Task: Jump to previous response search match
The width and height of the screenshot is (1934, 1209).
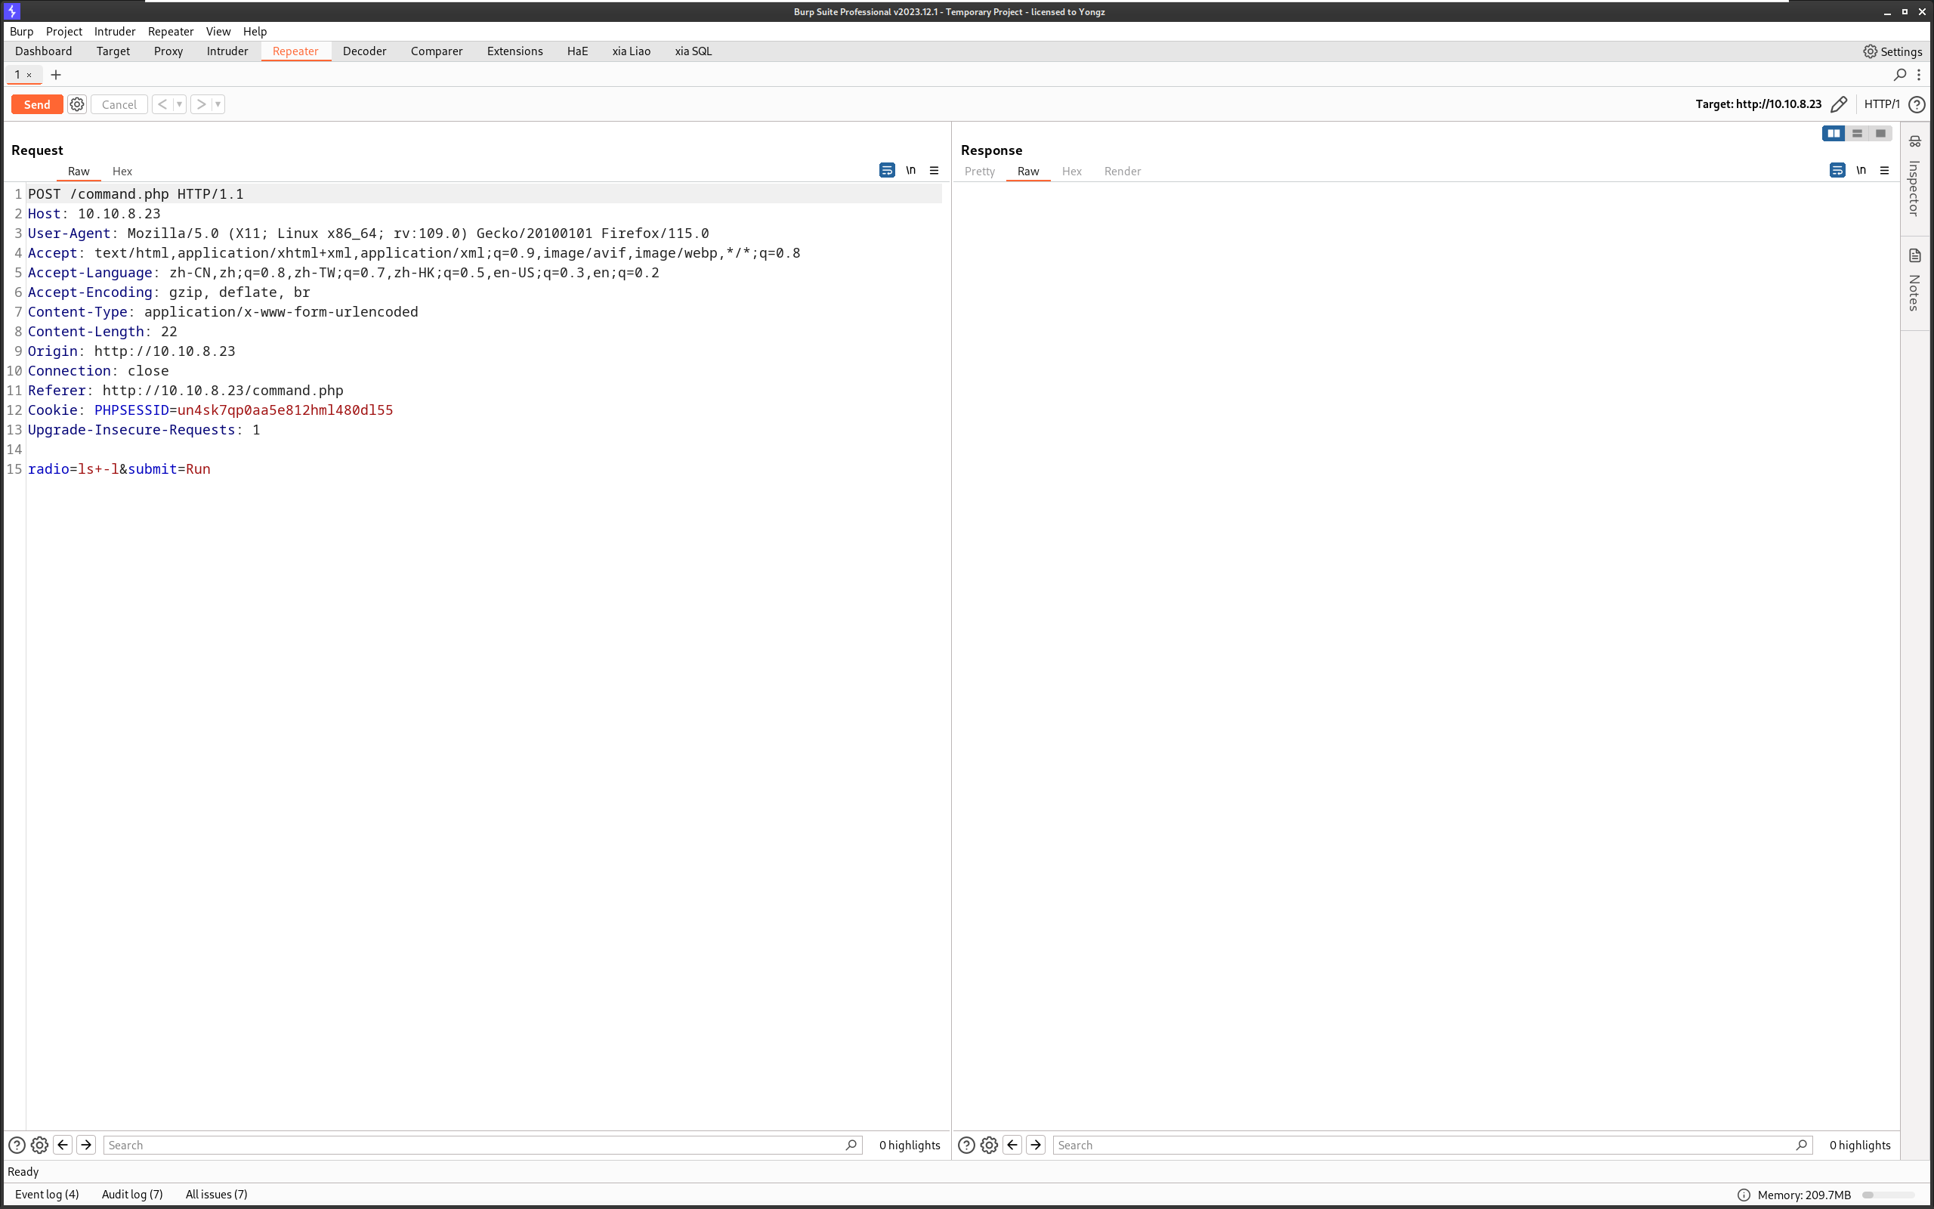Action: 1012,1145
